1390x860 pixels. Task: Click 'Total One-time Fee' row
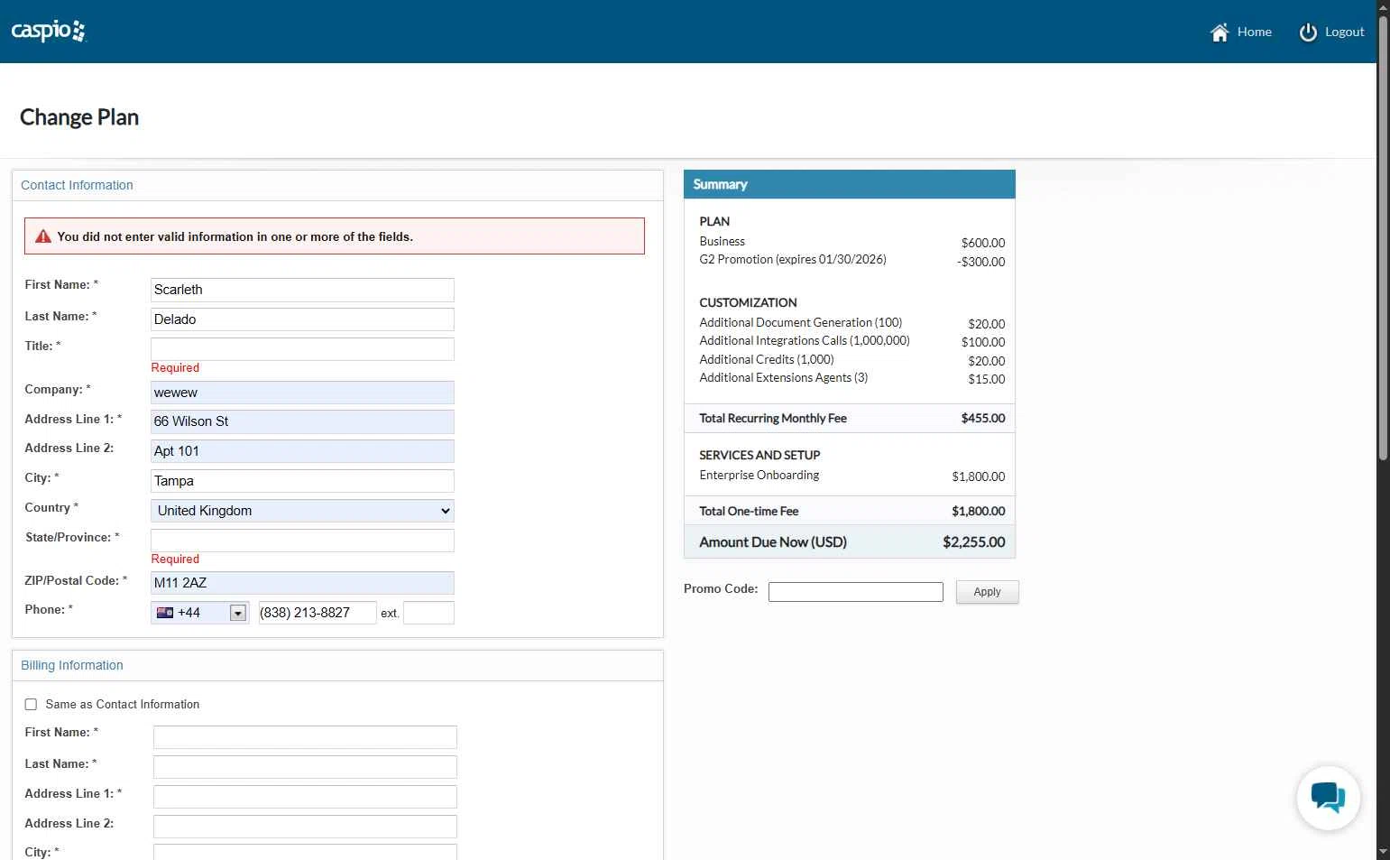[x=850, y=511]
